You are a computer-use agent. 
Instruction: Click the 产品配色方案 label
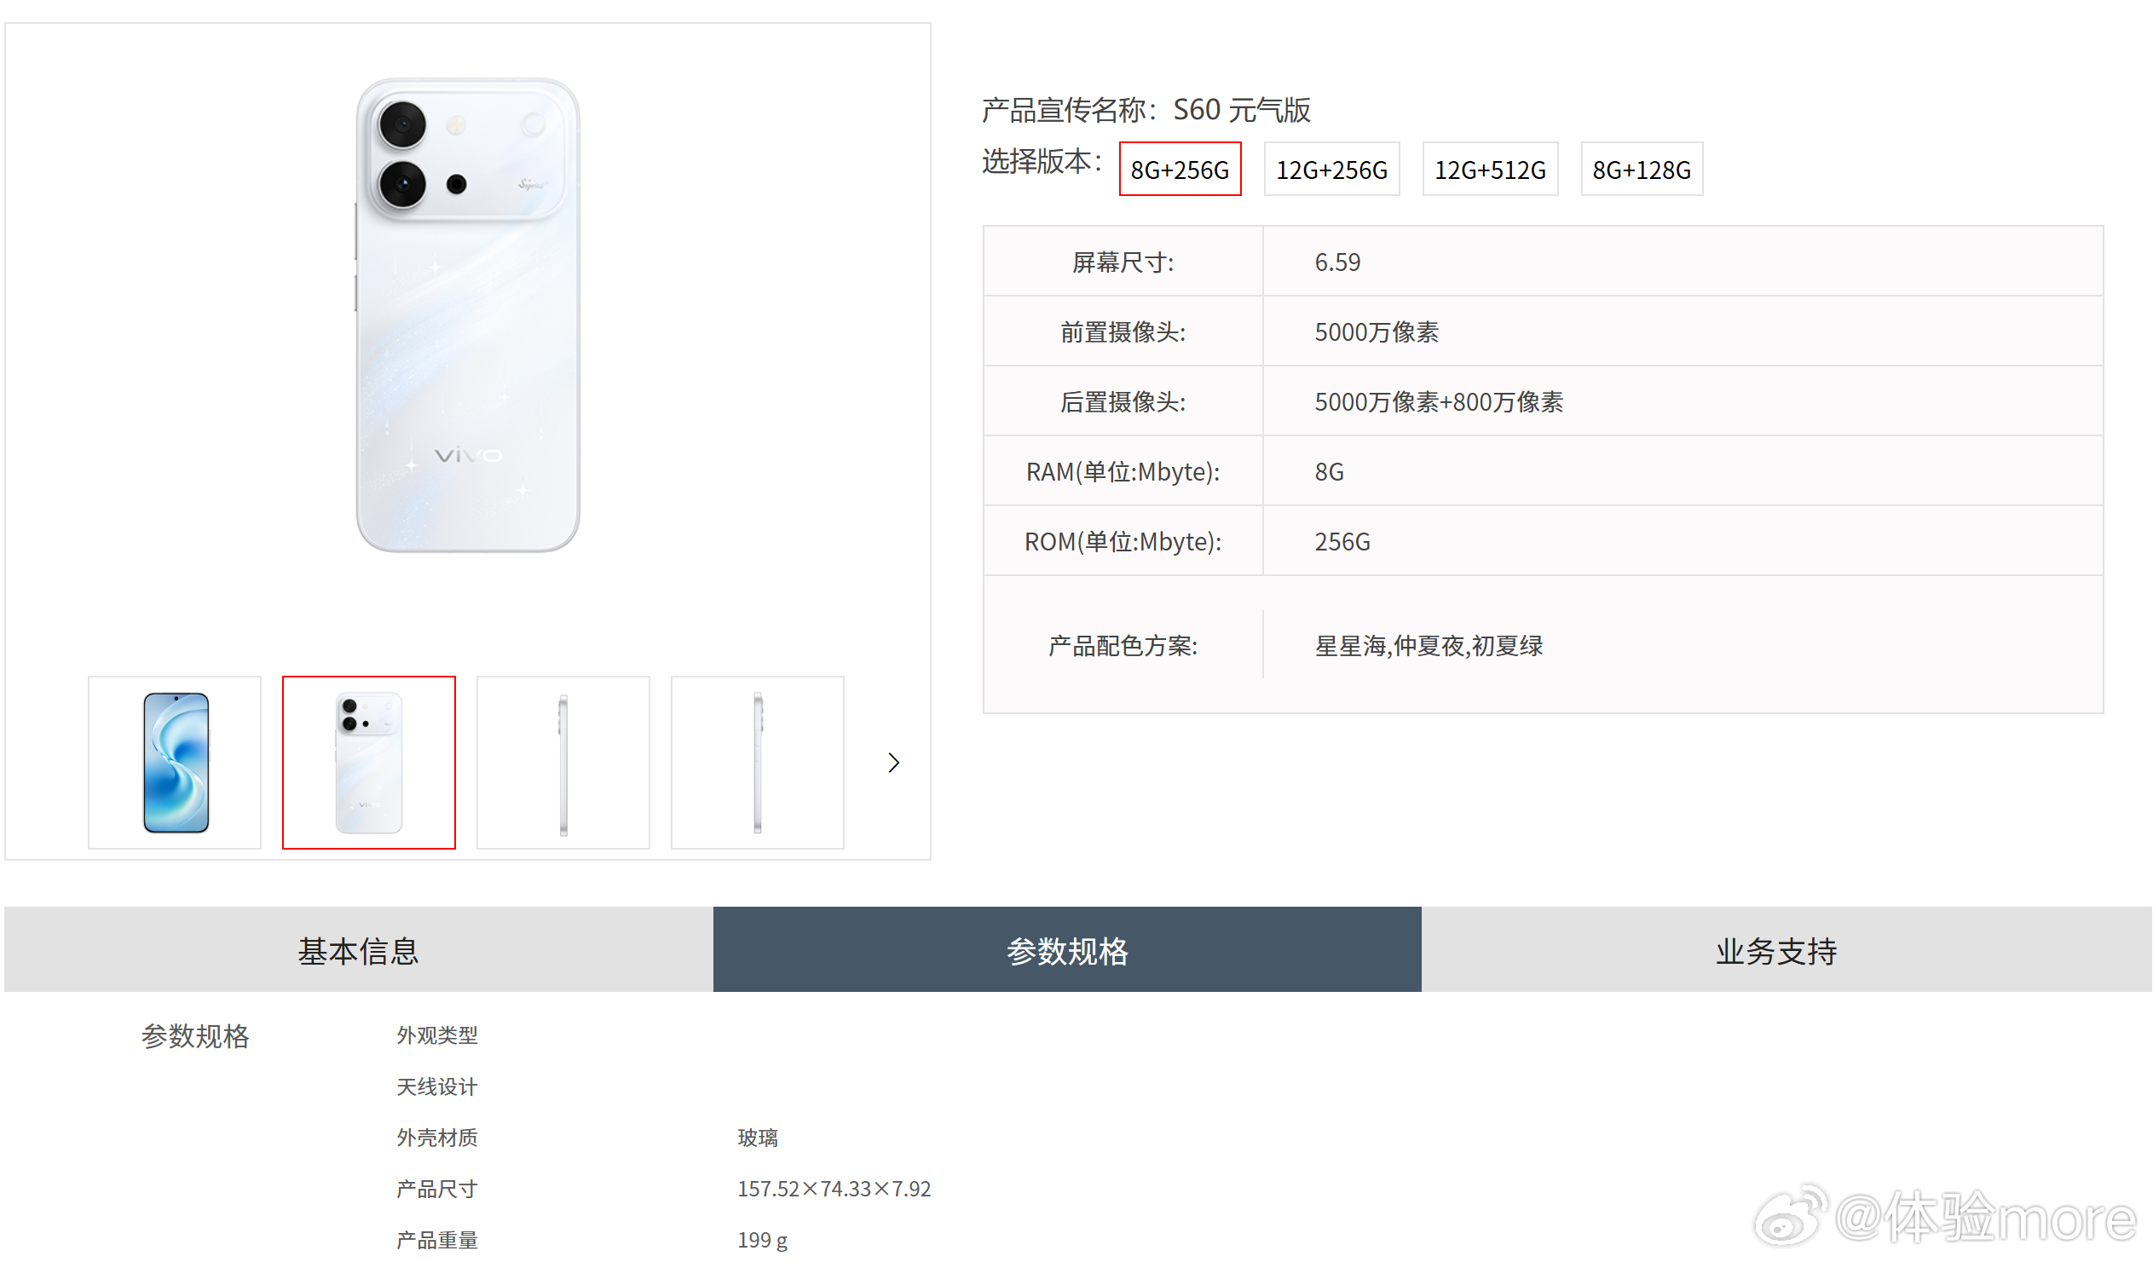point(1123,646)
